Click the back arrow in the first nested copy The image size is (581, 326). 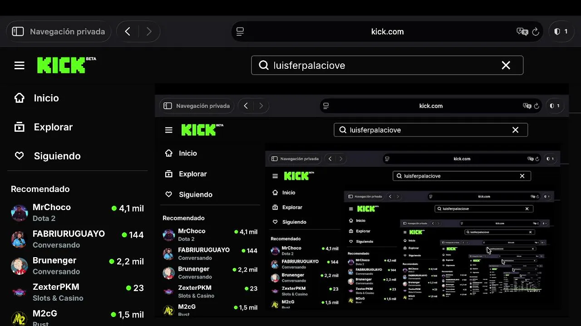[x=246, y=106]
